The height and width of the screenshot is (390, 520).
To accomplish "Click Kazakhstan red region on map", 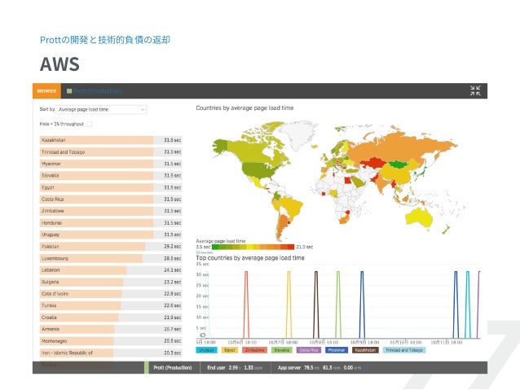I will [373, 162].
